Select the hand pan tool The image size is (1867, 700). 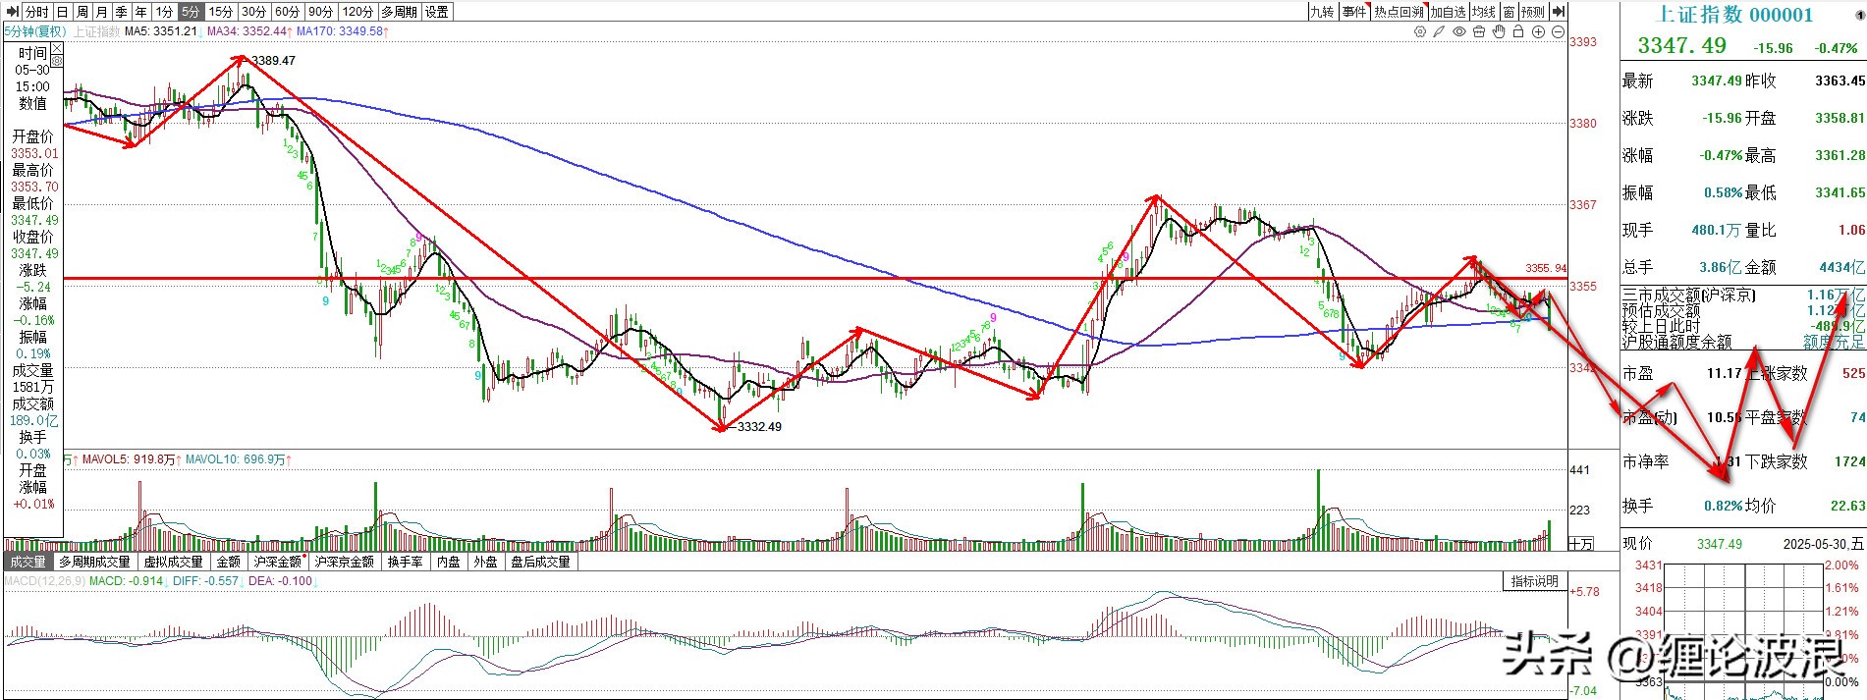[x=1499, y=32]
